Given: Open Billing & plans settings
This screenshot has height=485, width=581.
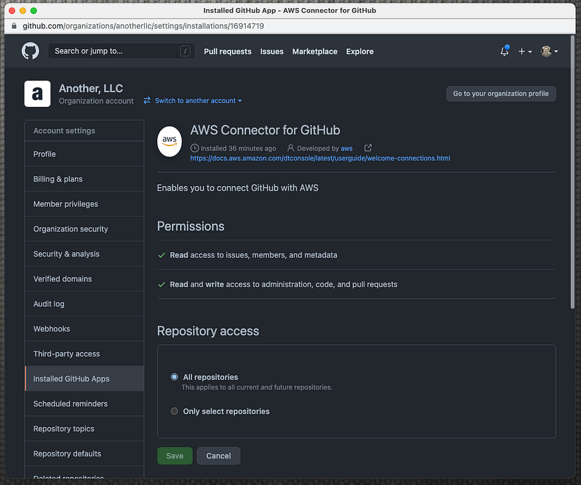Looking at the screenshot, I should pos(84,179).
